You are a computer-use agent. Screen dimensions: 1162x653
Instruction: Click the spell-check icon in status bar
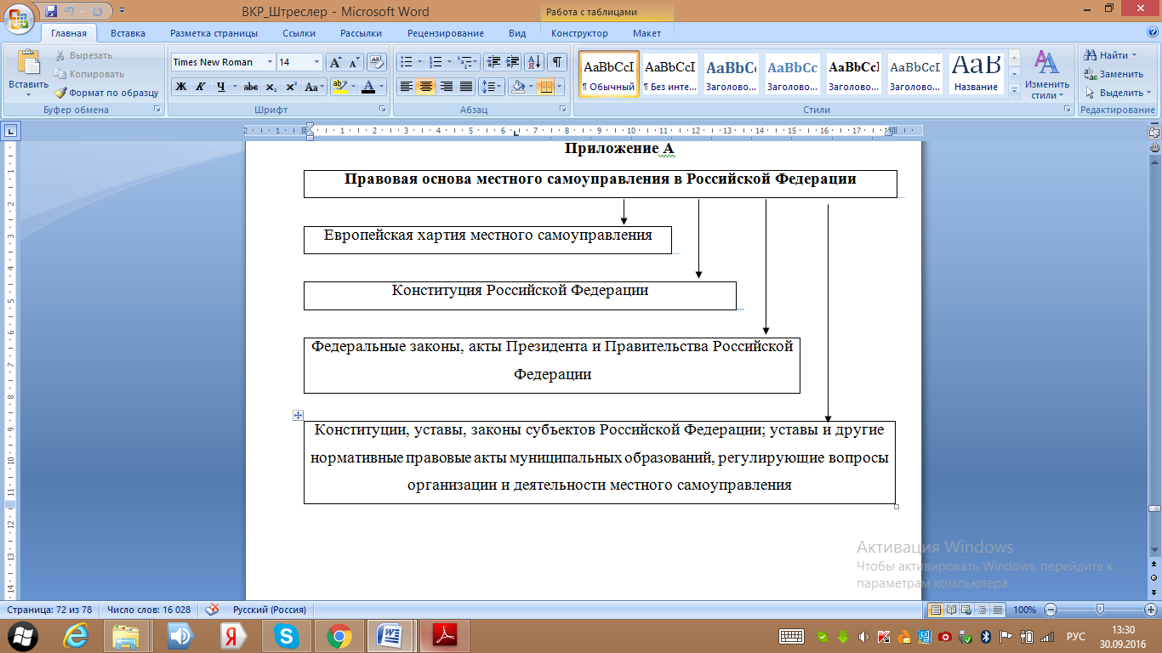tap(212, 610)
